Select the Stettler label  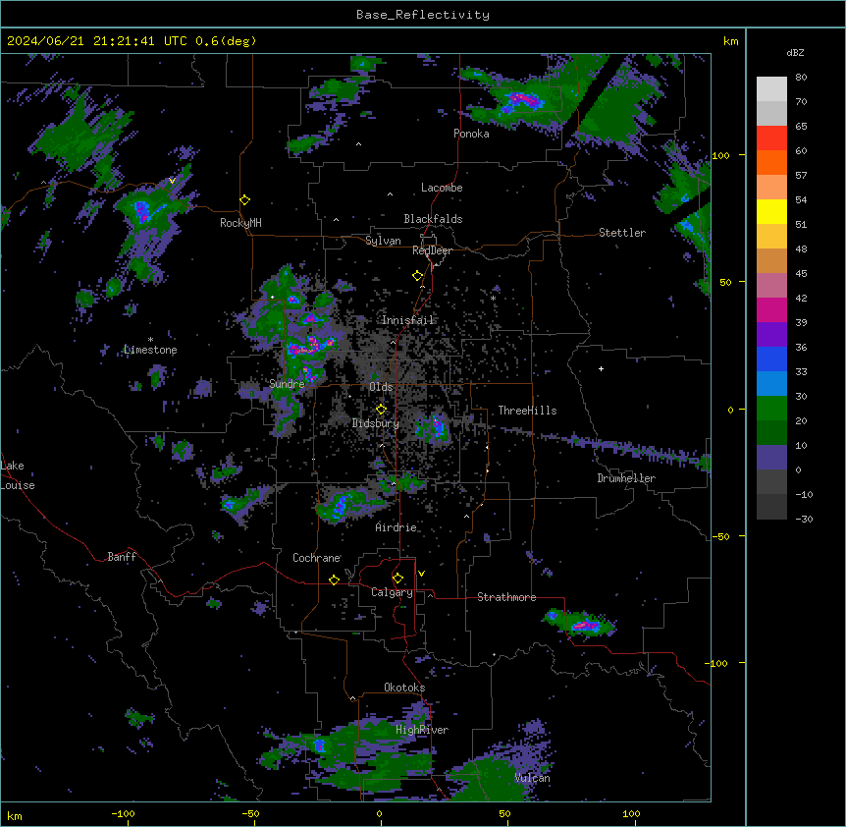(x=622, y=233)
